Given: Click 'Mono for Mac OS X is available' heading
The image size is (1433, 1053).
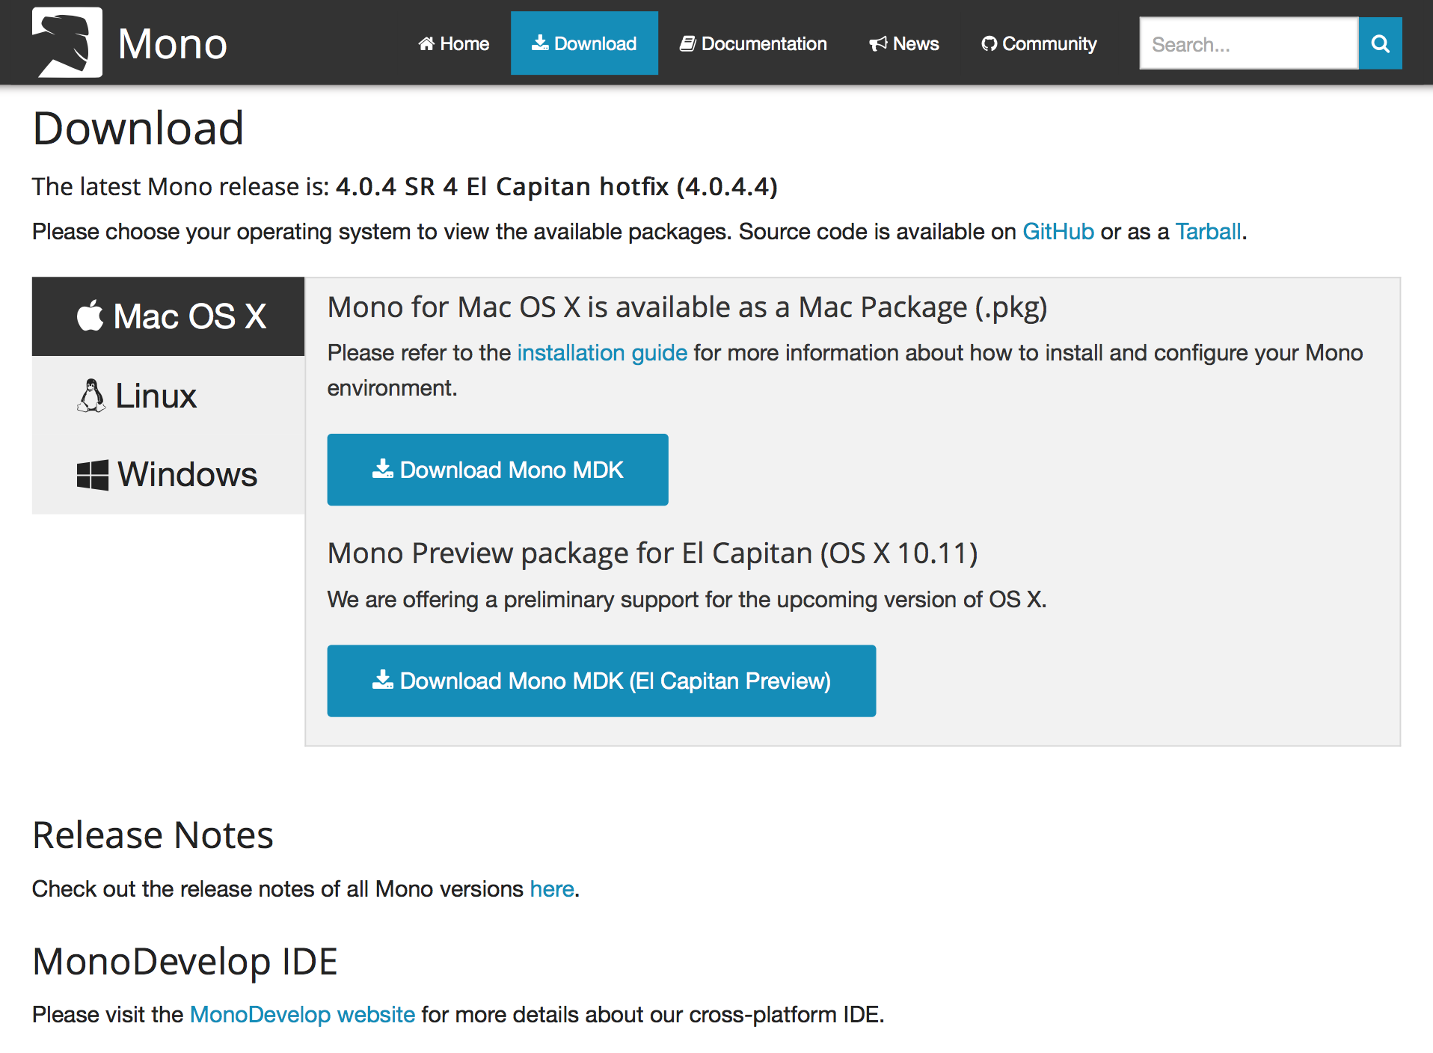Looking at the screenshot, I should point(687,307).
